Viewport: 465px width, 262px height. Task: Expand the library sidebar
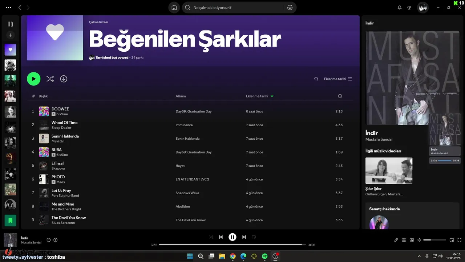(x=10, y=24)
